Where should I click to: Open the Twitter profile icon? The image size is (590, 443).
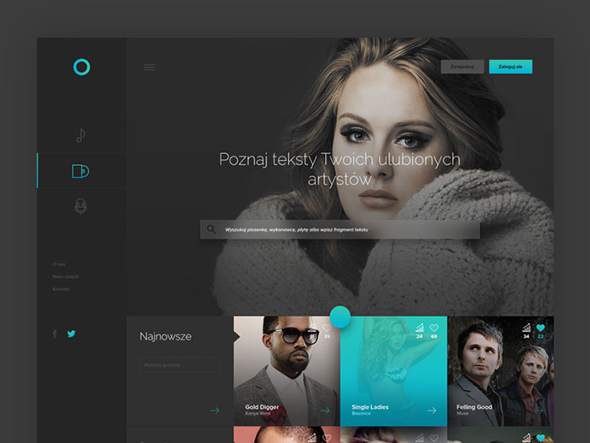(x=71, y=334)
